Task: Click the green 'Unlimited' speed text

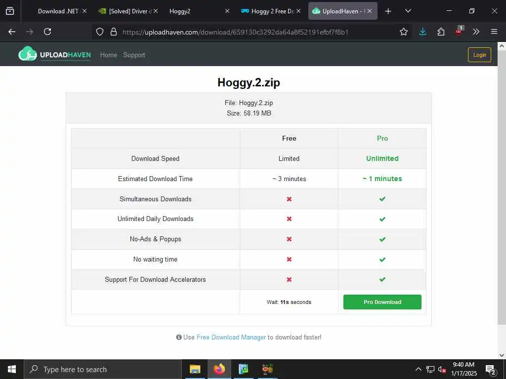Action: point(382,158)
